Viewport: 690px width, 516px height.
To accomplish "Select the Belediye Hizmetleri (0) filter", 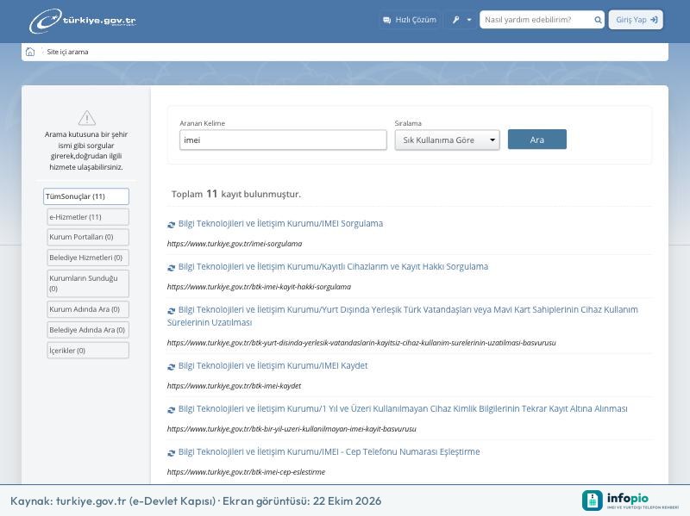I will pos(88,258).
